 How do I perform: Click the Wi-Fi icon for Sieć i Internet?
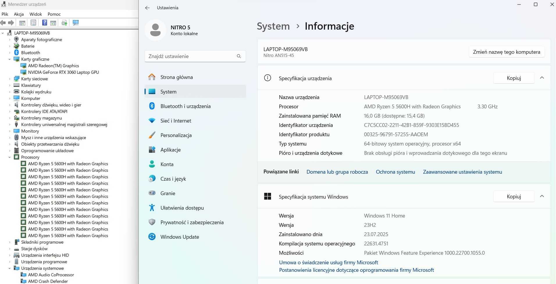pos(152,121)
